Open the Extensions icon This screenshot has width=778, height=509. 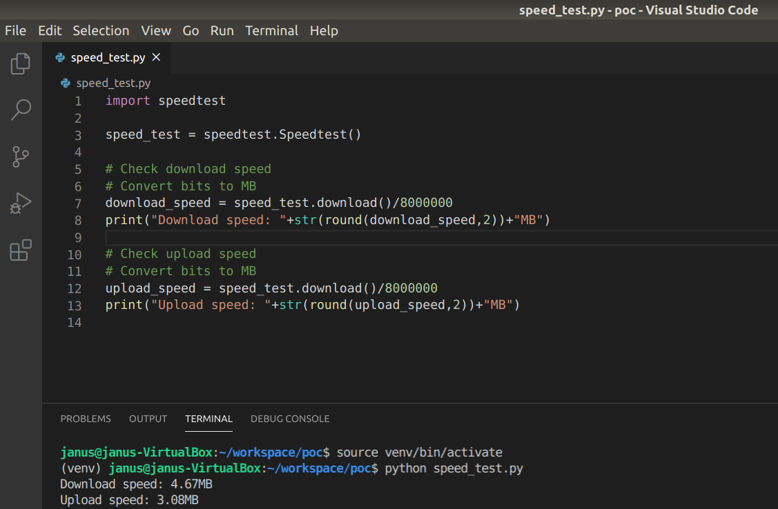pyautogui.click(x=20, y=250)
